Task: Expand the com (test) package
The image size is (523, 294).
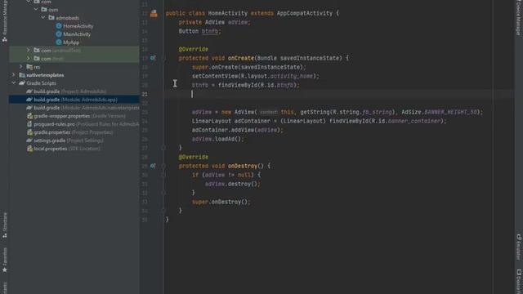Action: click(29, 59)
